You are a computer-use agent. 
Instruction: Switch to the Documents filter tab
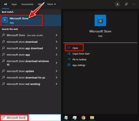(x=27, y=4)
